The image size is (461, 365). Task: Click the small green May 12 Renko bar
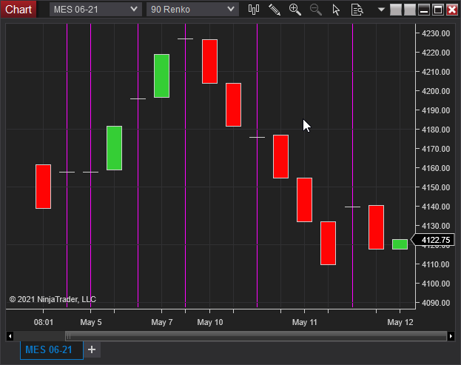pyautogui.click(x=400, y=244)
